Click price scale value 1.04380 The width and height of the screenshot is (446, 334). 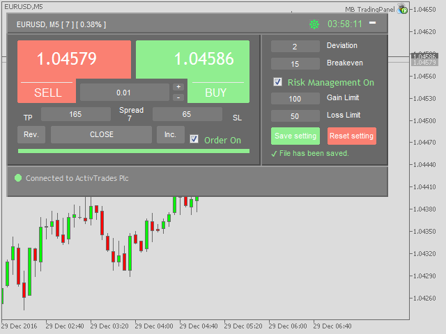[424, 209]
